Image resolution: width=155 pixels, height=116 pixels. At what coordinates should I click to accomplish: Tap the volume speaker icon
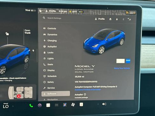104,104
